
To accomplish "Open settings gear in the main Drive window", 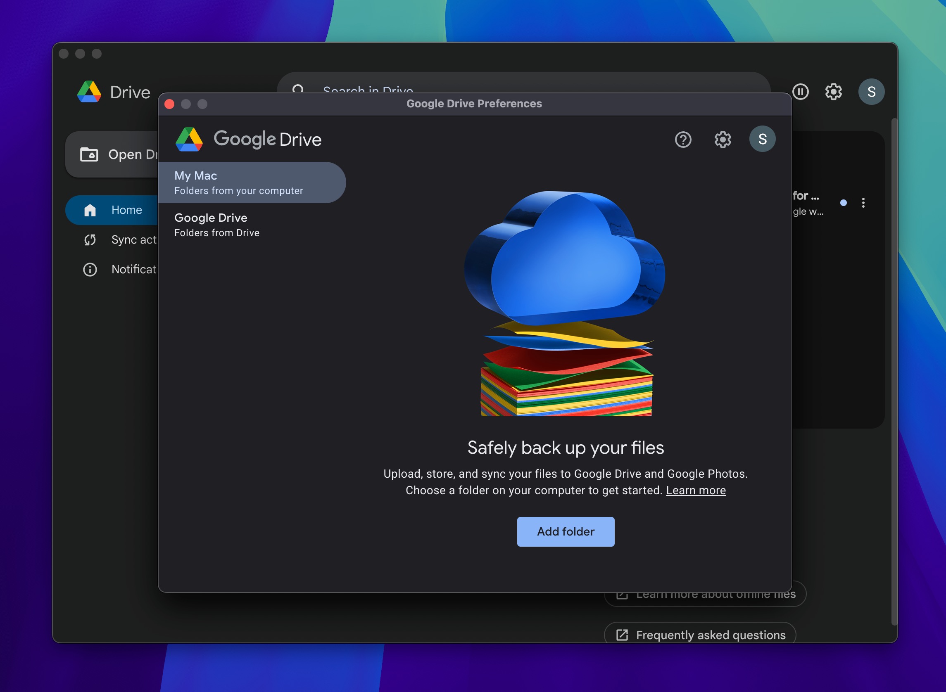I will pyautogui.click(x=834, y=92).
